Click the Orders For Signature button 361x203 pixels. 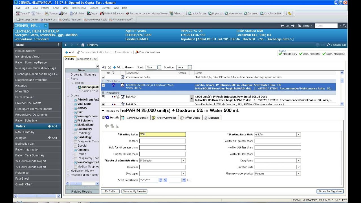pos(330,191)
